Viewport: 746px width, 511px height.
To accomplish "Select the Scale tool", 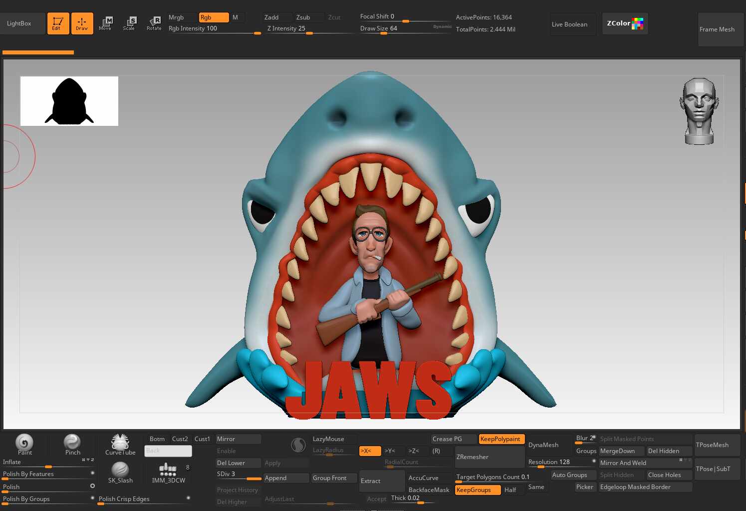I will (129, 23).
